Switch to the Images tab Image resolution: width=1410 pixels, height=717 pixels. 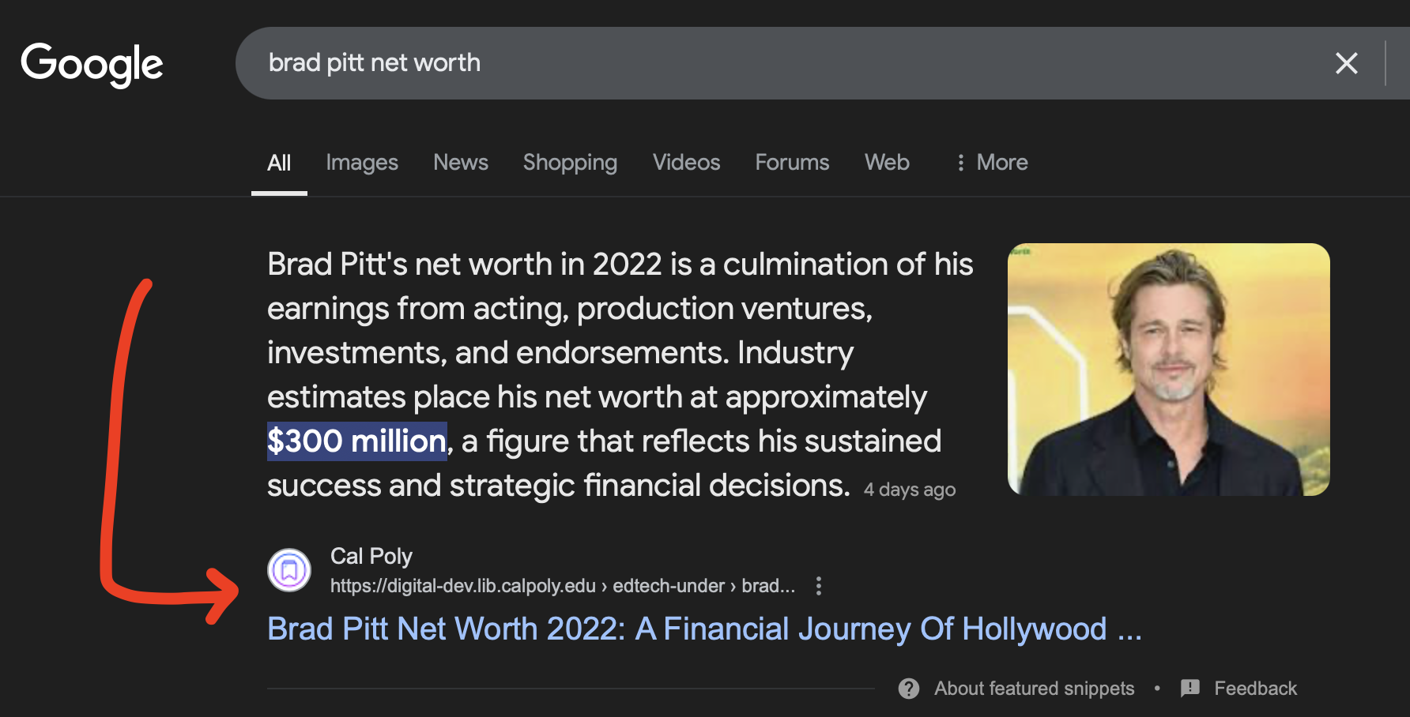[362, 163]
